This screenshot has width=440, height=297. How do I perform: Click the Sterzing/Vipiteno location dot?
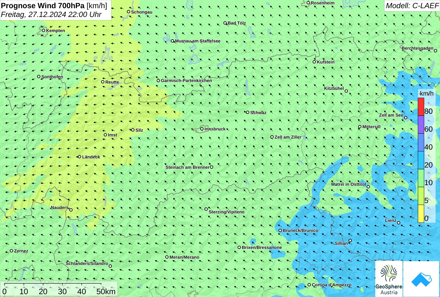point(206,209)
